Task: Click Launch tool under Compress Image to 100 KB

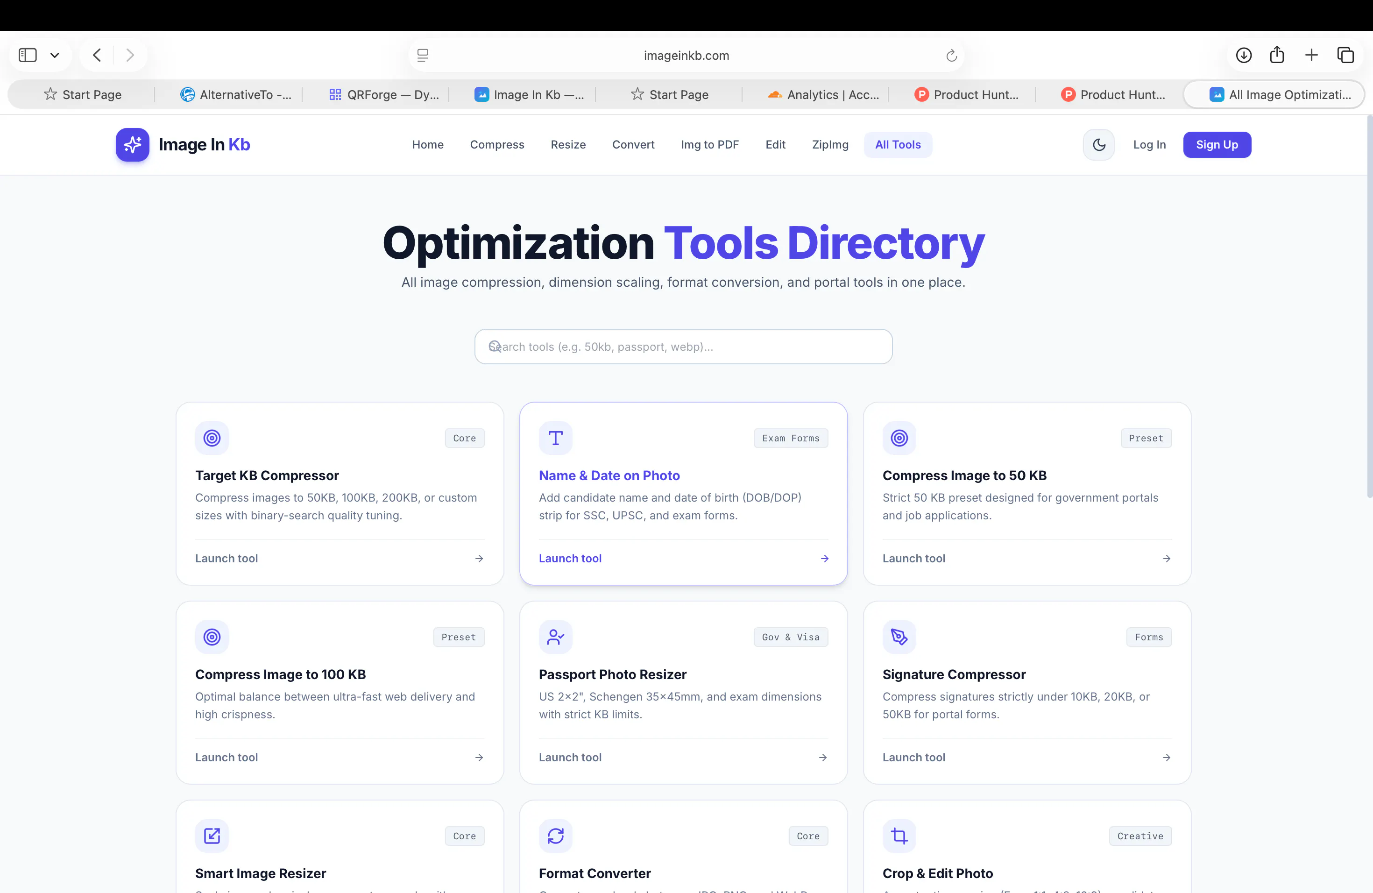Action: click(x=226, y=758)
